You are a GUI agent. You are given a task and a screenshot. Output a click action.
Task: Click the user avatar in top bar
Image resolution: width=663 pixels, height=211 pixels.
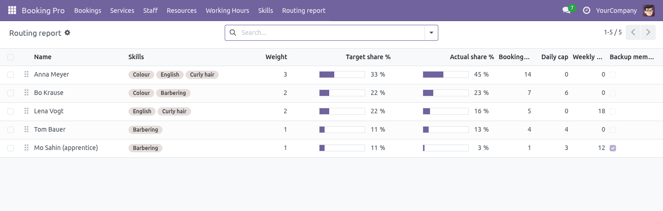click(649, 10)
